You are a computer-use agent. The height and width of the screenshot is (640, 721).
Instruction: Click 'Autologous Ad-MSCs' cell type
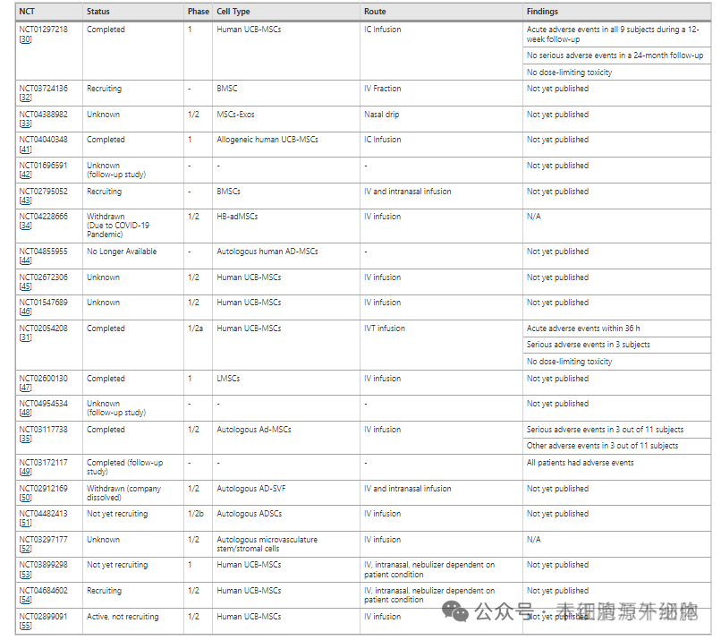click(254, 430)
